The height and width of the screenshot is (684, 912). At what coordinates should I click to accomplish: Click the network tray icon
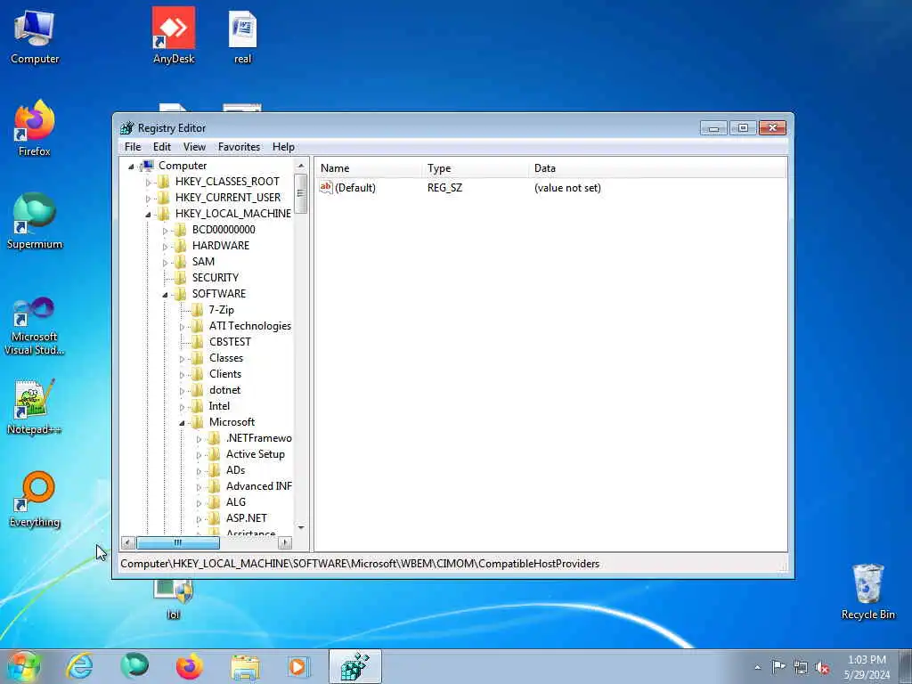tap(801, 667)
